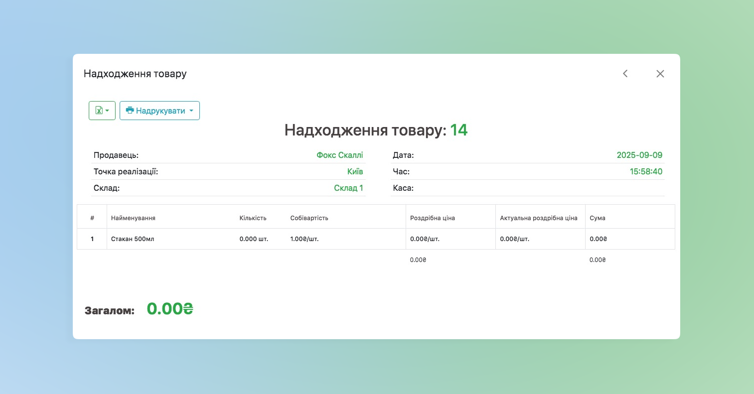Close the Надходження товару dialog
This screenshot has width=754, height=394.
(660, 74)
